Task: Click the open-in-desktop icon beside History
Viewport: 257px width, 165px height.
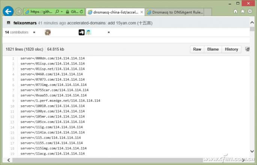Action: 247,49
